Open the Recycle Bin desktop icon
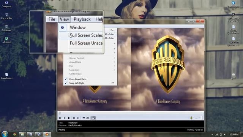This screenshot has width=243, height=137. [x=6, y=16]
